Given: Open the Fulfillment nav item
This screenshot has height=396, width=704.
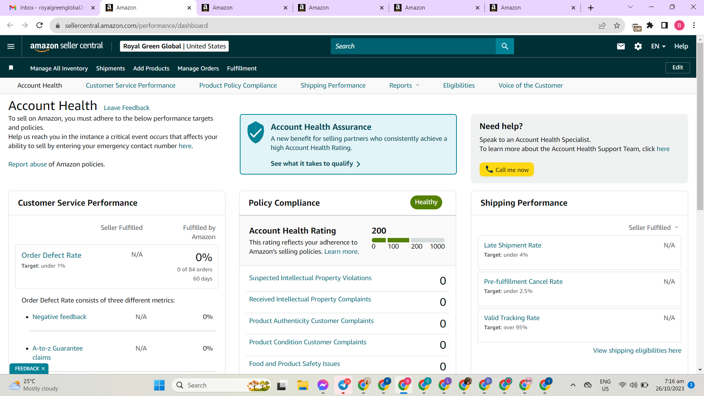Looking at the screenshot, I should pos(242,68).
